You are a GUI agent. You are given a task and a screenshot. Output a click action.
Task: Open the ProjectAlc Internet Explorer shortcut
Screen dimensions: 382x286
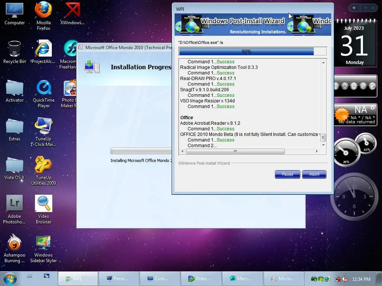click(x=43, y=52)
